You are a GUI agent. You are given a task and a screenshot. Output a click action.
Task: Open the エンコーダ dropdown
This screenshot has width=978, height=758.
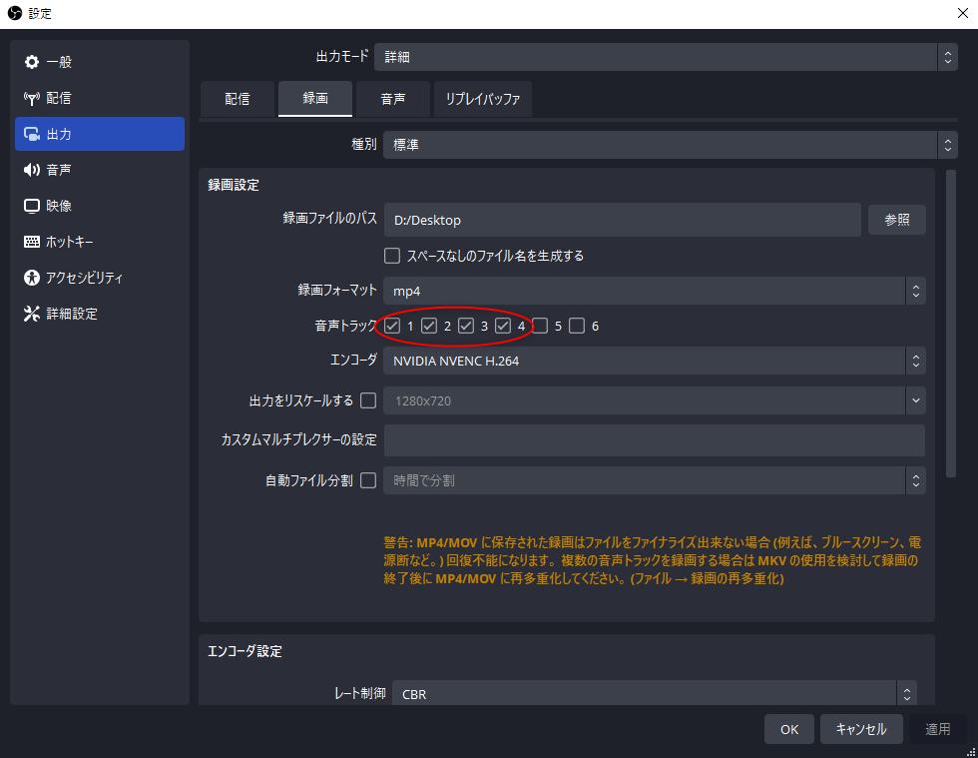654,360
